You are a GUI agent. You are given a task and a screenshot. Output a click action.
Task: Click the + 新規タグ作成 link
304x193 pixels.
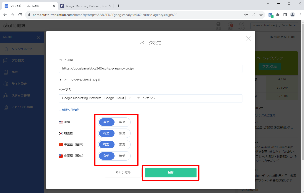[x=69, y=110]
